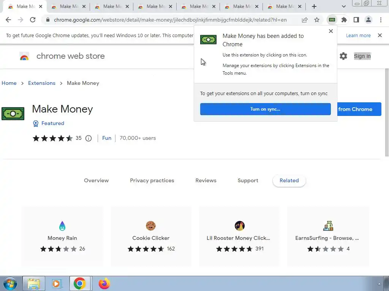The width and height of the screenshot is (389, 291).
Task: Open Chrome's three-dot menu
Action: coord(381,20)
